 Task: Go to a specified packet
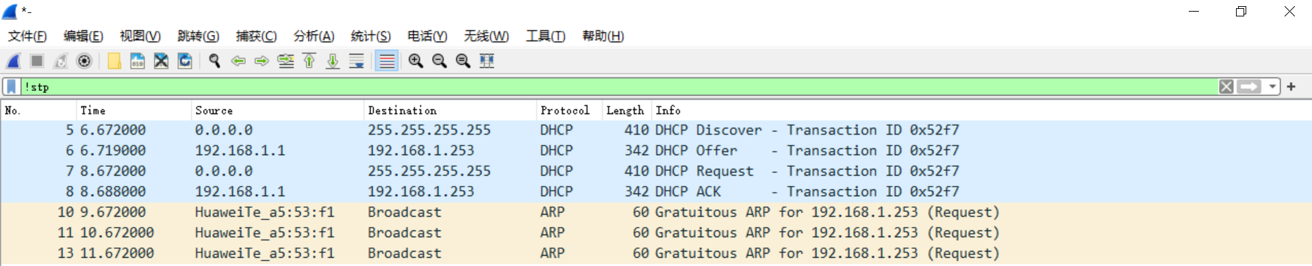(286, 61)
